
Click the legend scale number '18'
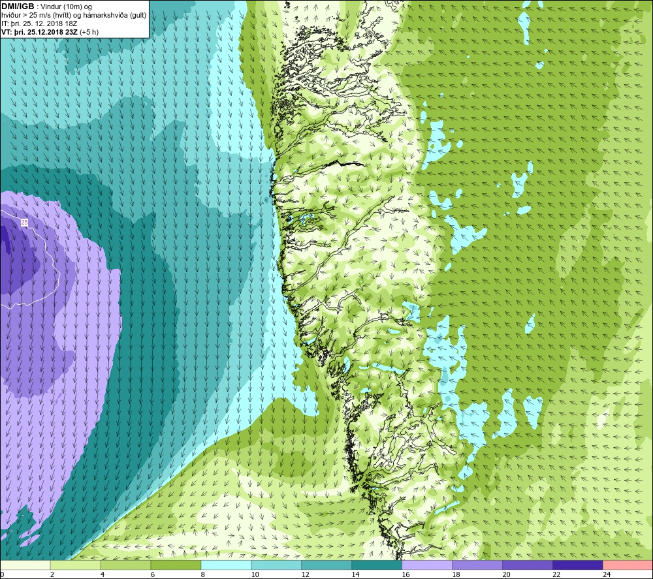[456, 574]
